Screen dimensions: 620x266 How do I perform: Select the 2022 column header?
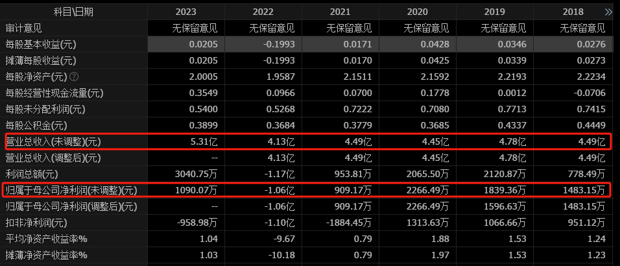tap(263, 12)
